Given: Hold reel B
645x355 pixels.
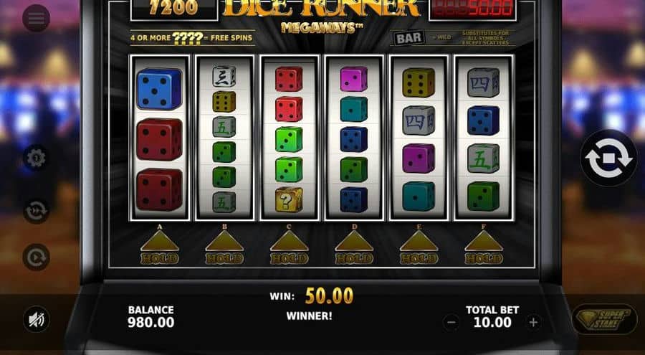Looking at the screenshot, I should pos(224,247).
